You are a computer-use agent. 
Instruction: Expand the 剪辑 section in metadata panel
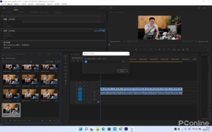tap(7, 19)
